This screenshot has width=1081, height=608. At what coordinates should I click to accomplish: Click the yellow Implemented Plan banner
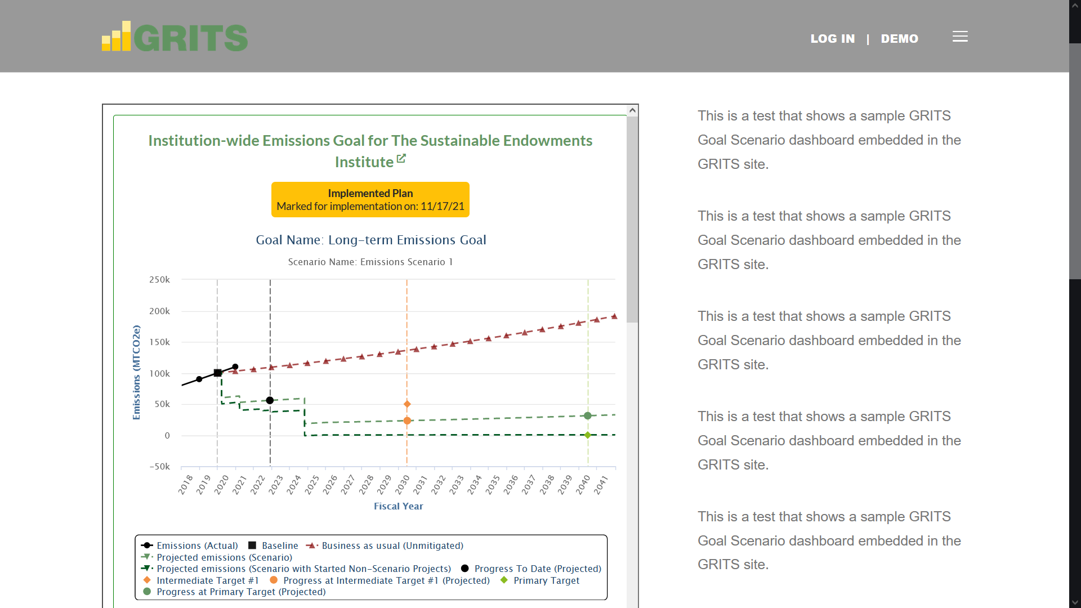pyautogui.click(x=370, y=199)
